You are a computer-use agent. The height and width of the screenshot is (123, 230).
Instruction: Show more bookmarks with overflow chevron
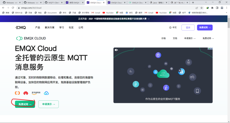(227, 13)
